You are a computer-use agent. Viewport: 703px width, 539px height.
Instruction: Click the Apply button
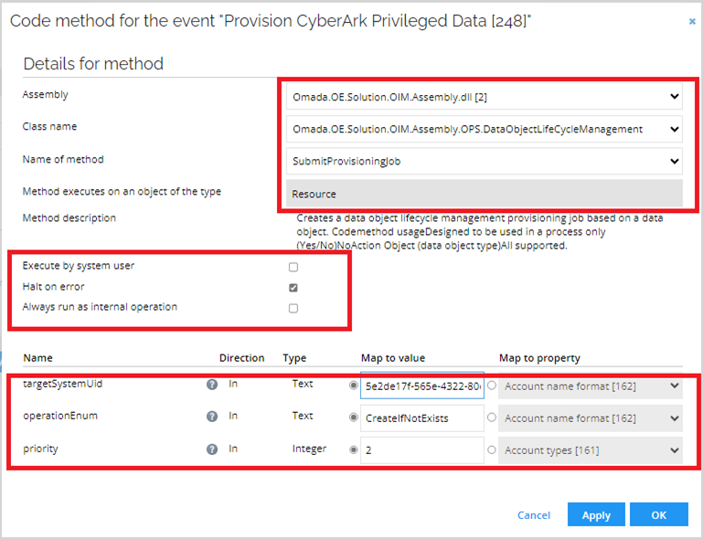pyautogui.click(x=596, y=514)
